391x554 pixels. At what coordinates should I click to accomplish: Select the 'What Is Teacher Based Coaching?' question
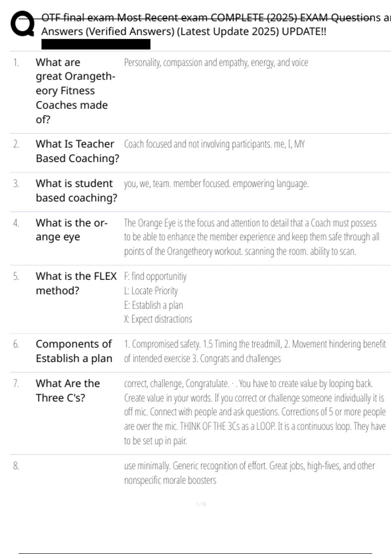(77, 151)
